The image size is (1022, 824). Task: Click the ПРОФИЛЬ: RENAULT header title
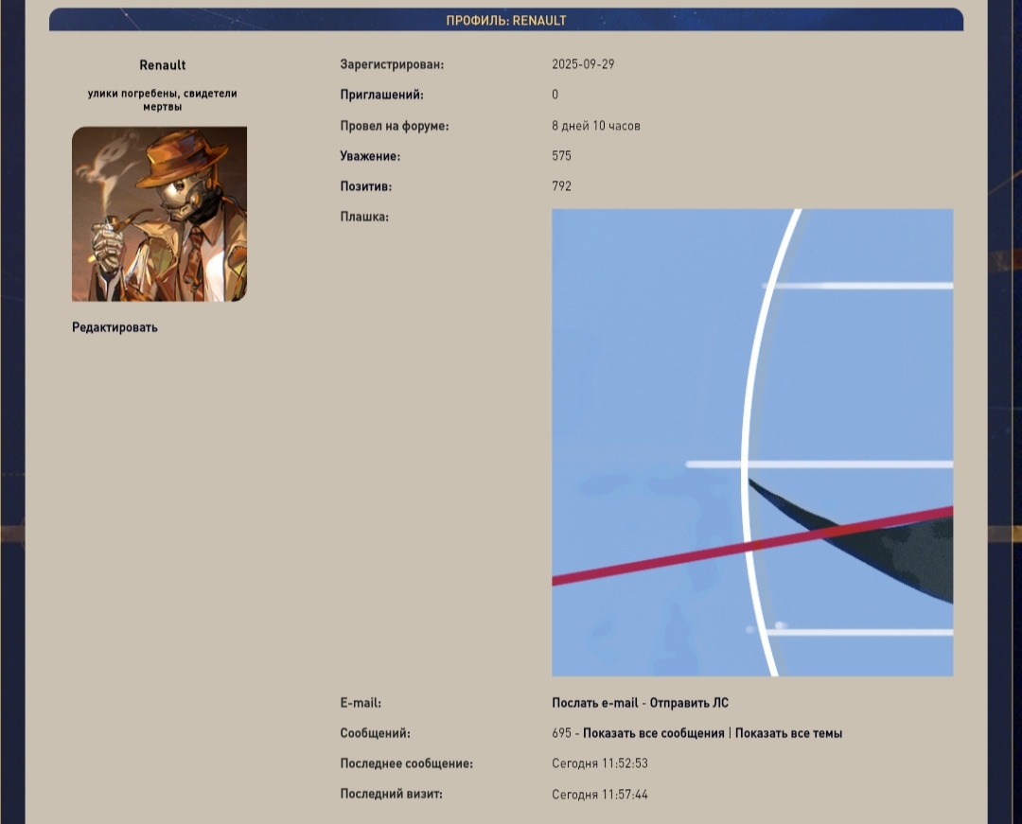tap(506, 20)
